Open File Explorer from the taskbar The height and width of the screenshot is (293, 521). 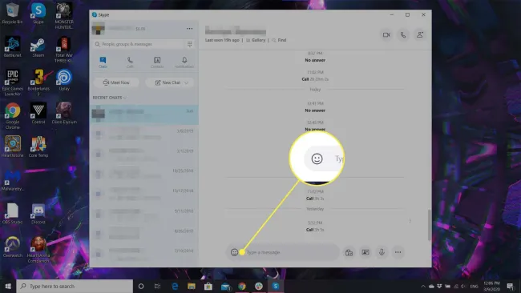[192, 286]
